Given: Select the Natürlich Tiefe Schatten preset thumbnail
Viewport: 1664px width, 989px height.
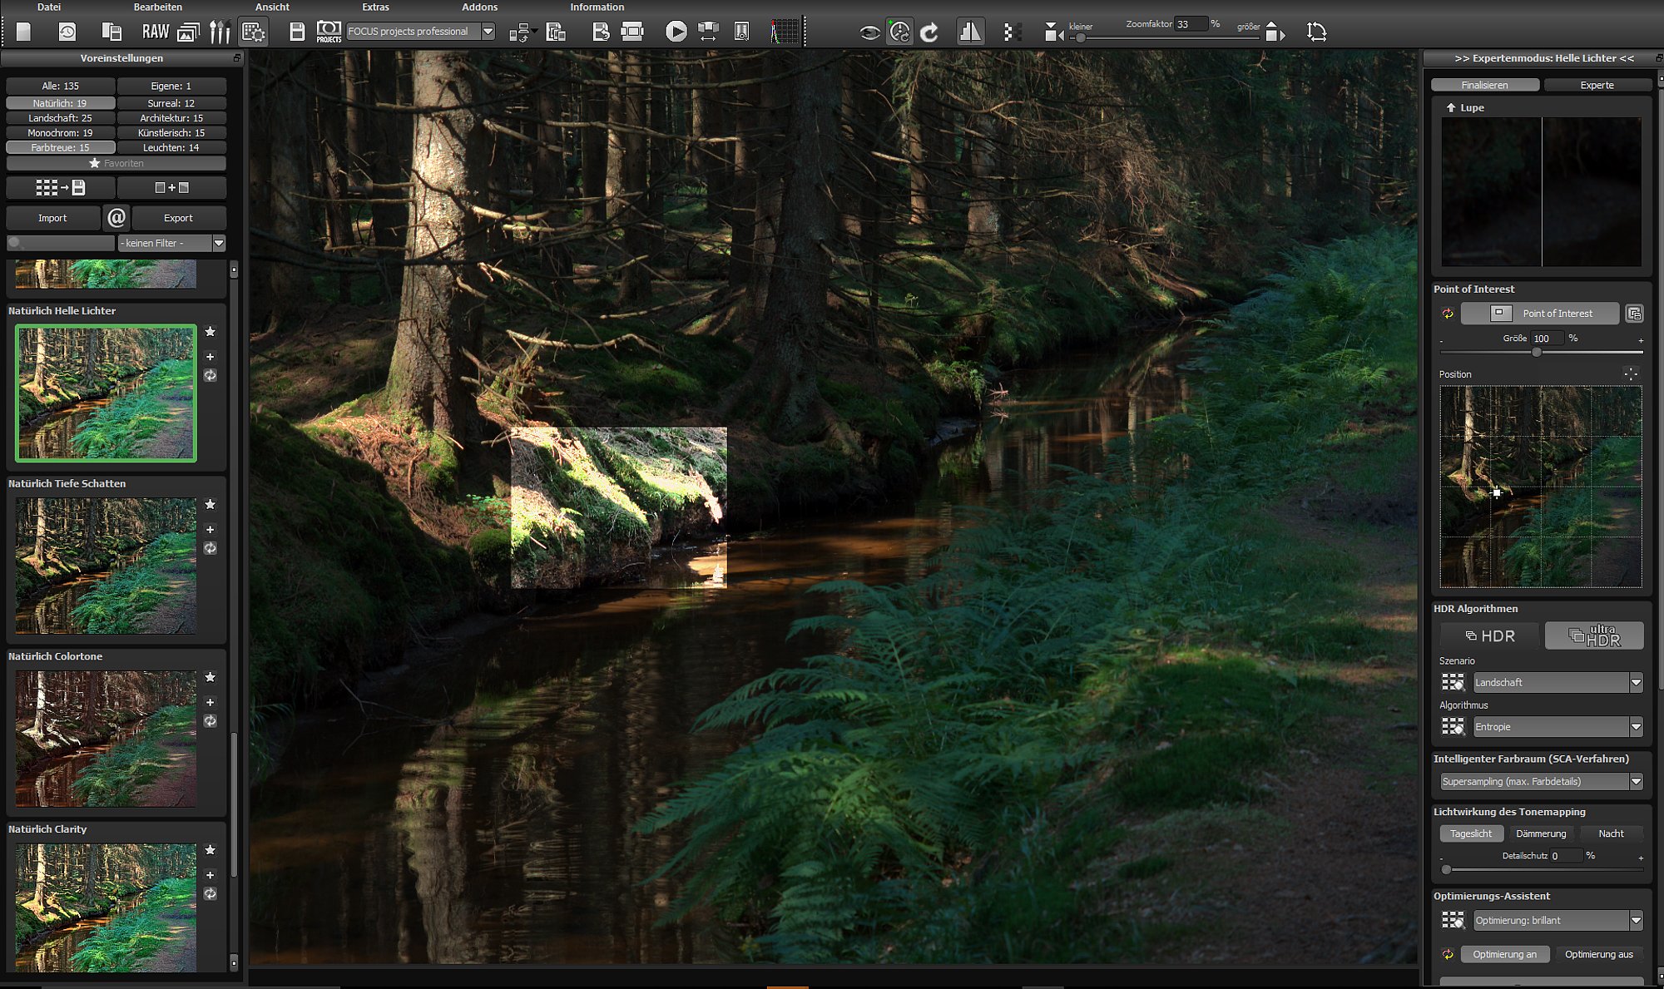Looking at the screenshot, I should [106, 566].
